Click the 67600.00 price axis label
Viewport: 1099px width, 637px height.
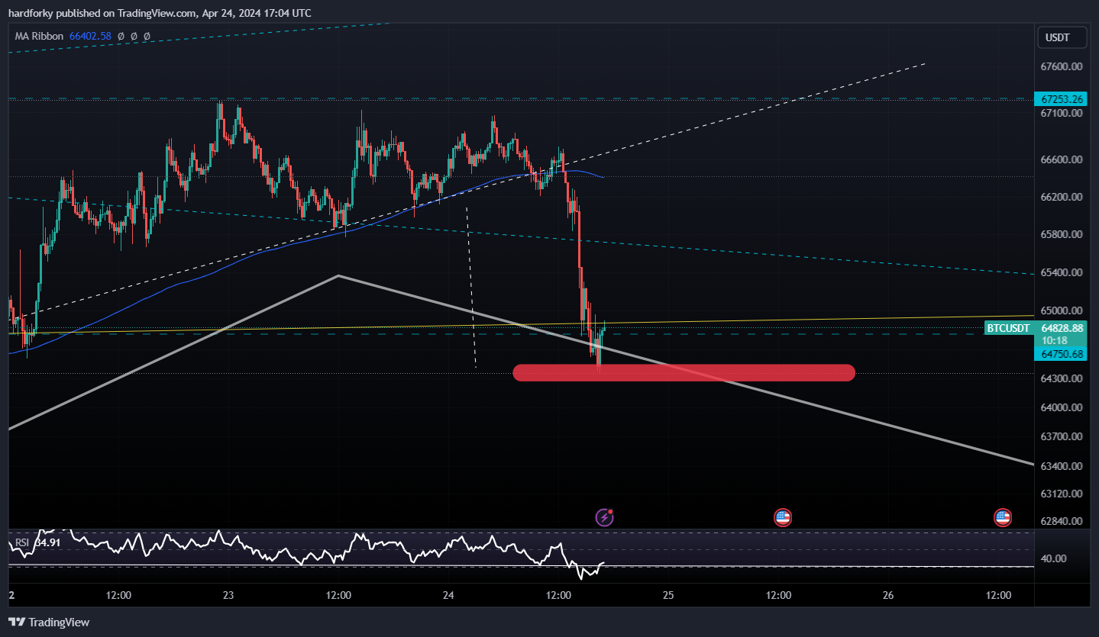click(1062, 66)
